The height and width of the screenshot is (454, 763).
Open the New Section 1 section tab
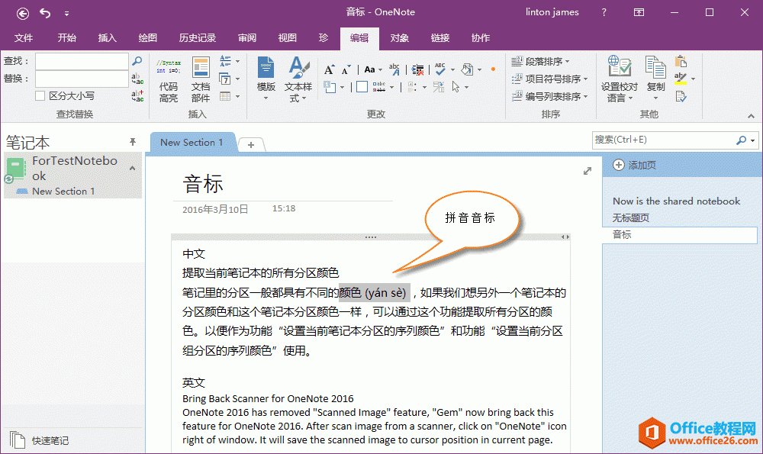point(192,143)
